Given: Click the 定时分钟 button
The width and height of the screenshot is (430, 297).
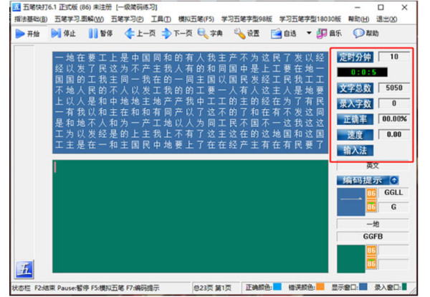Looking at the screenshot, I should (355, 57).
